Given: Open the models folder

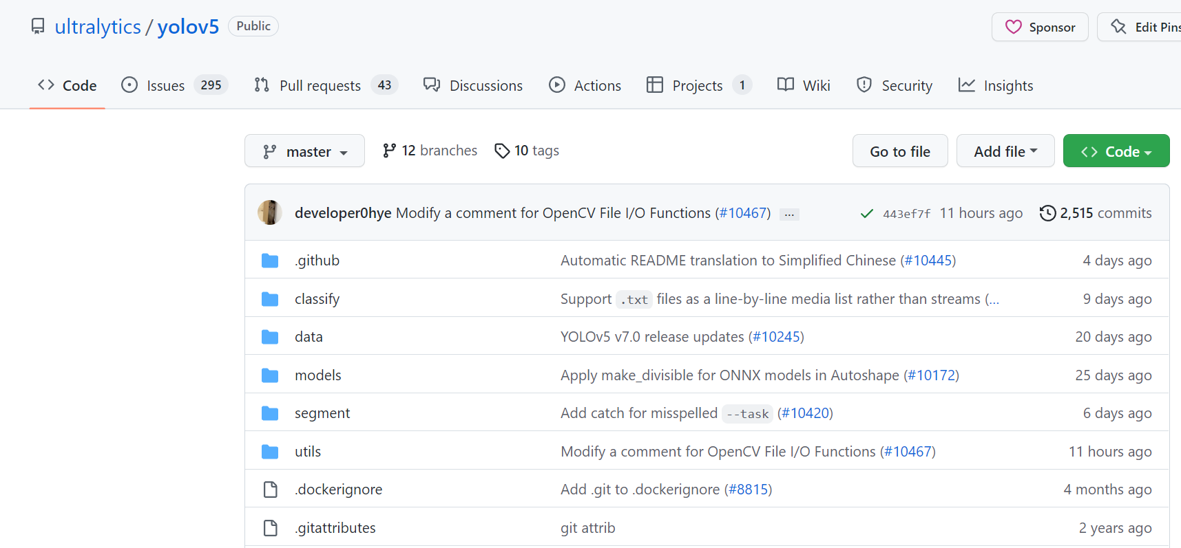Looking at the screenshot, I should point(318,375).
